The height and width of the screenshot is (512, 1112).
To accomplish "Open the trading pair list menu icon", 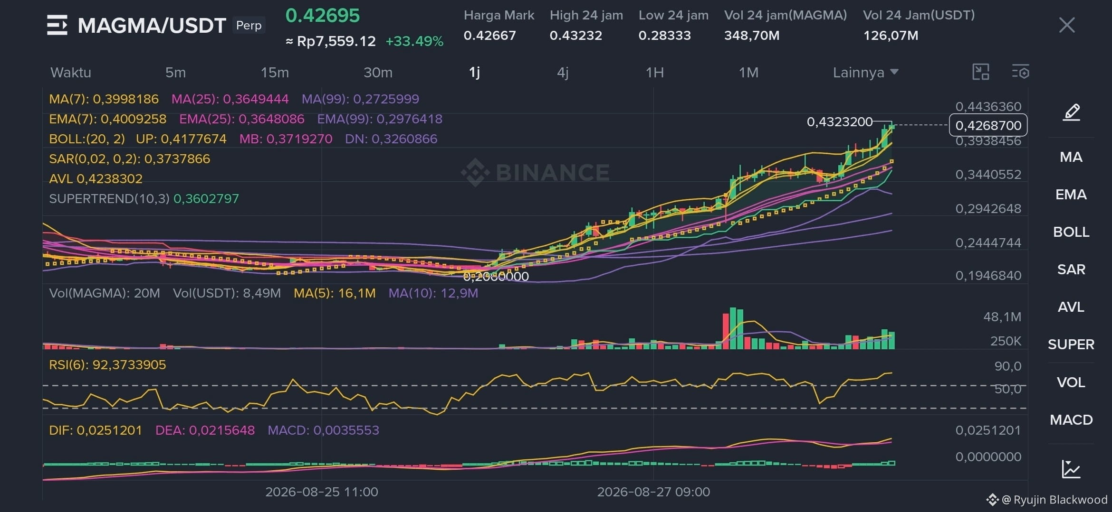I will pyautogui.click(x=57, y=25).
